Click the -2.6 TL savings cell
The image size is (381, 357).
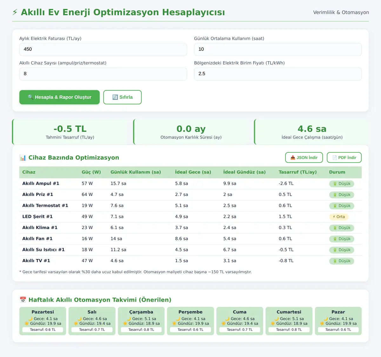[286, 184]
